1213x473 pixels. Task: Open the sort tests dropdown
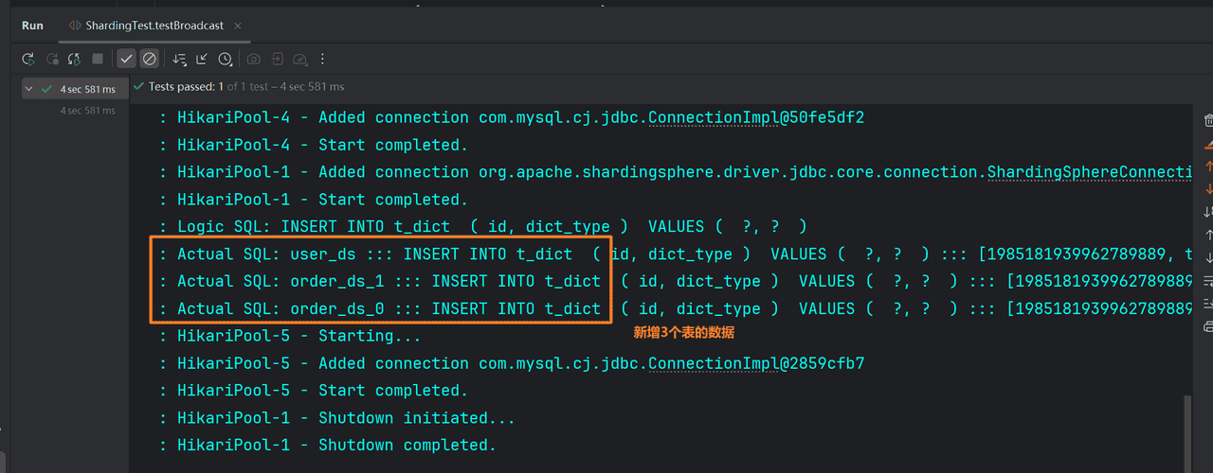[x=179, y=59]
